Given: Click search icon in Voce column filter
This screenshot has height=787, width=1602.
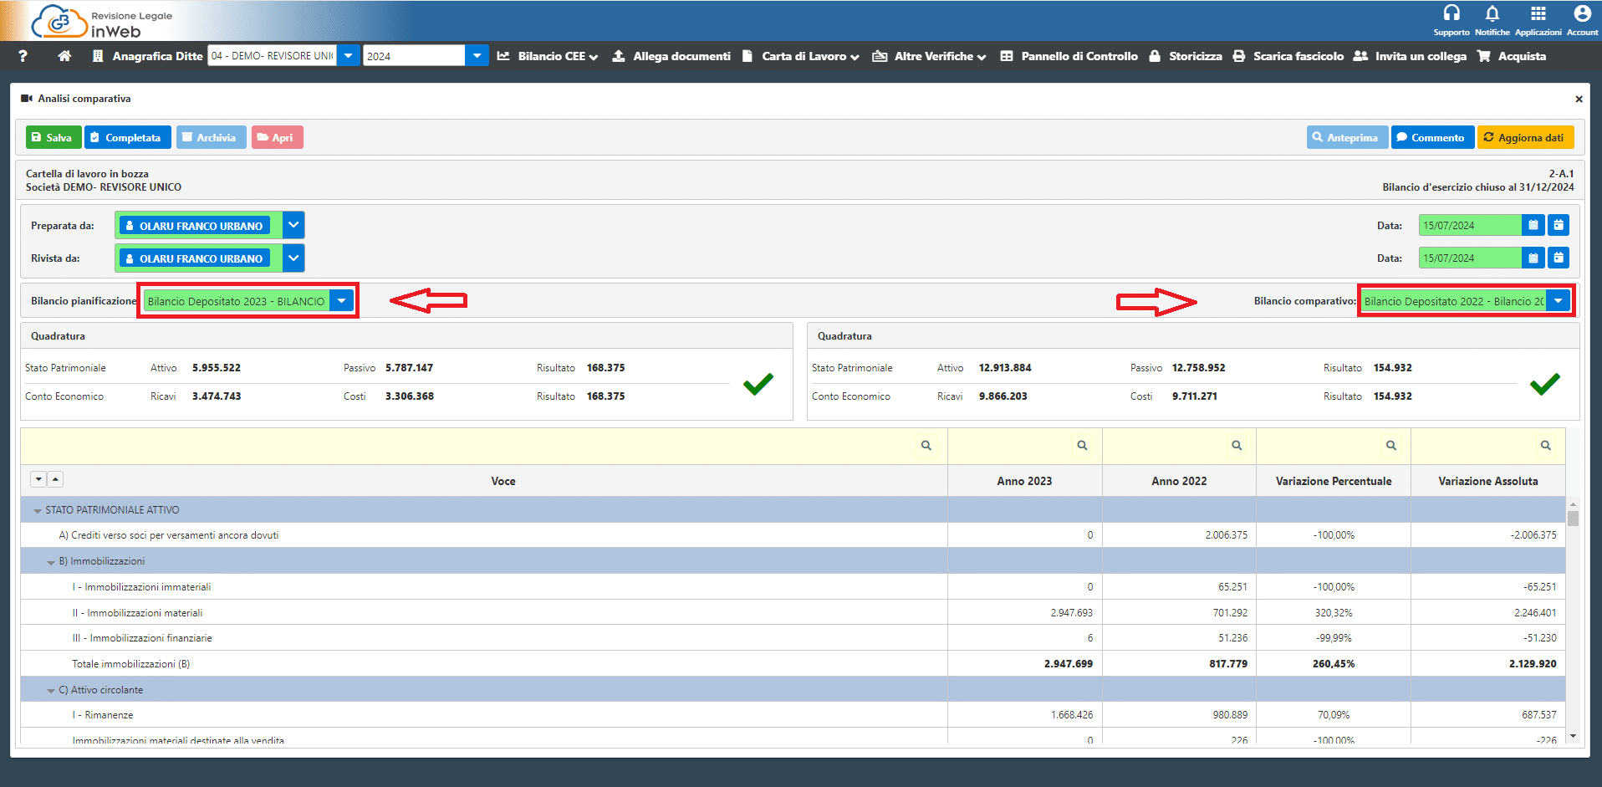Looking at the screenshot, I should pos(926,446).
